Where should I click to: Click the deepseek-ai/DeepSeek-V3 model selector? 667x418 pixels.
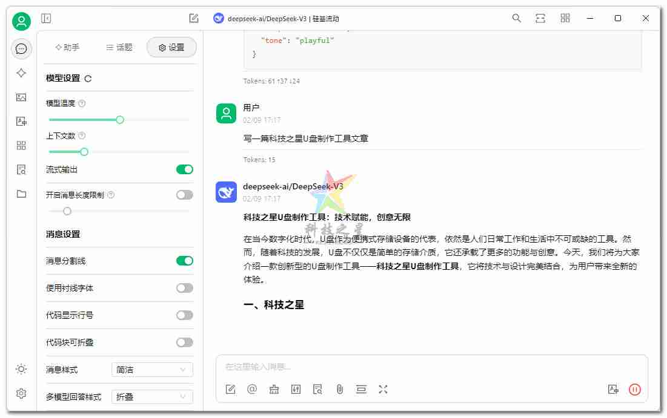coord(277,18)
